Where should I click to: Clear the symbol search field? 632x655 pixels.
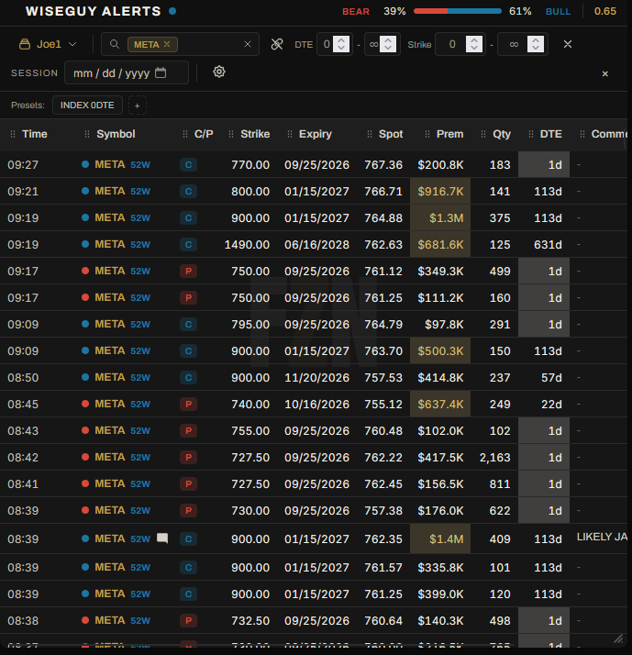pos(248,44)
